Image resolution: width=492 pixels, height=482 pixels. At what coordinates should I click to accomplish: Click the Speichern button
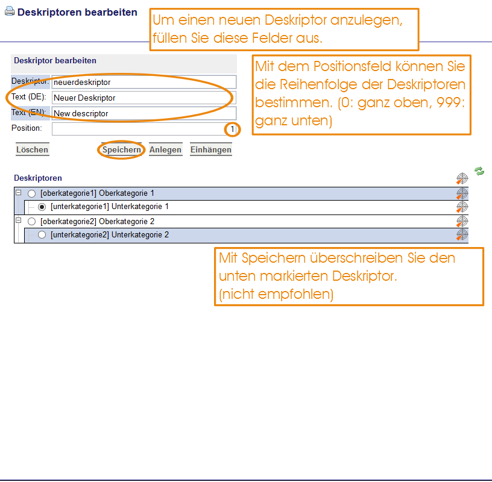(122, 149)
